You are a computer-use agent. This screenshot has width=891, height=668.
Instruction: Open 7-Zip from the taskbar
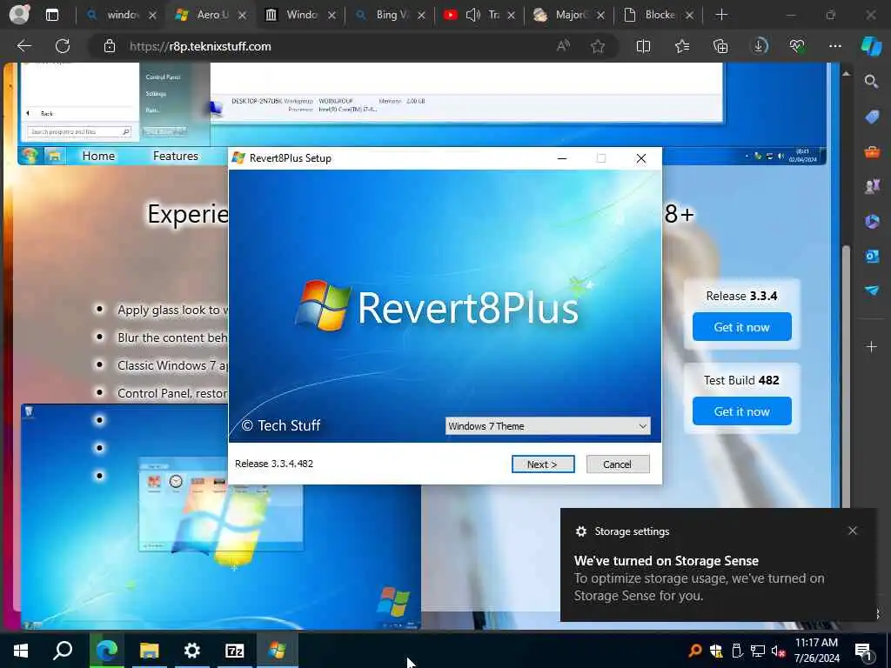click(234, 651)
